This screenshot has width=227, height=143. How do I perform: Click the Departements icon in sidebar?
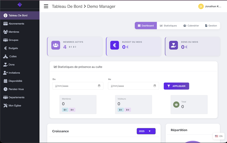pos(5,97)
